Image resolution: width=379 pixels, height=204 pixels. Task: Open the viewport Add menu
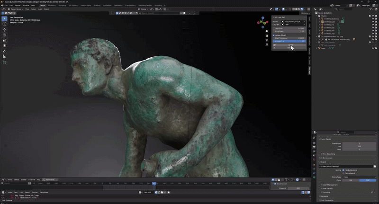[x=40, y=9]
